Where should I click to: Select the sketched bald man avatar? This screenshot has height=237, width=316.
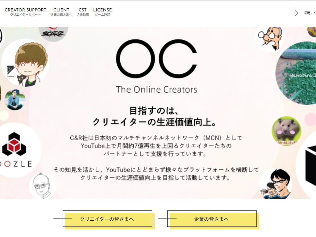tap(43, 185)
